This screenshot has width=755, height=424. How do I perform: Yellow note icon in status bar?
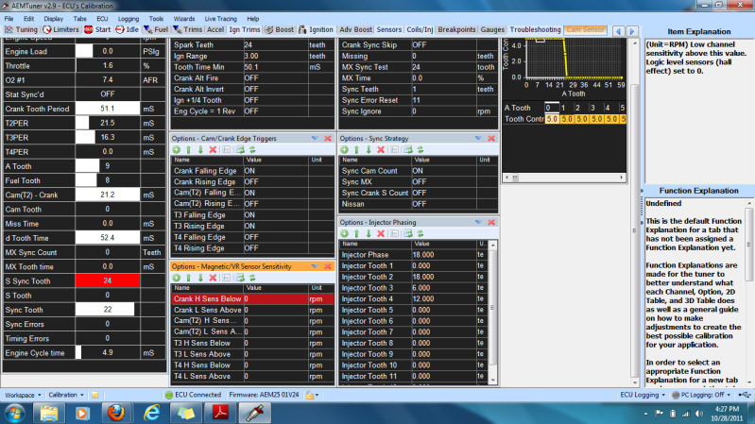94,395
